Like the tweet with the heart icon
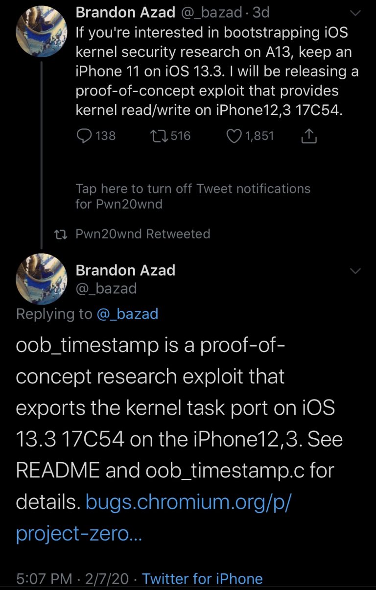Screen dimensions: 376x590 tap(235, 136)
